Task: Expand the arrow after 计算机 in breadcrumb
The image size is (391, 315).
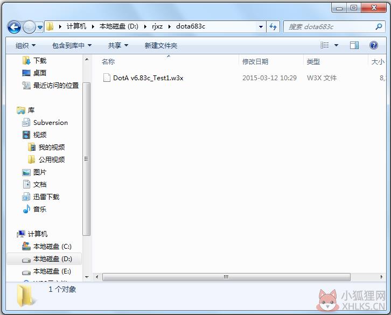Action: point(93,26)
